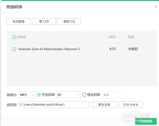The image size is (159, 126).
Task: Click the 时长 column header
Action: (112, 37)
